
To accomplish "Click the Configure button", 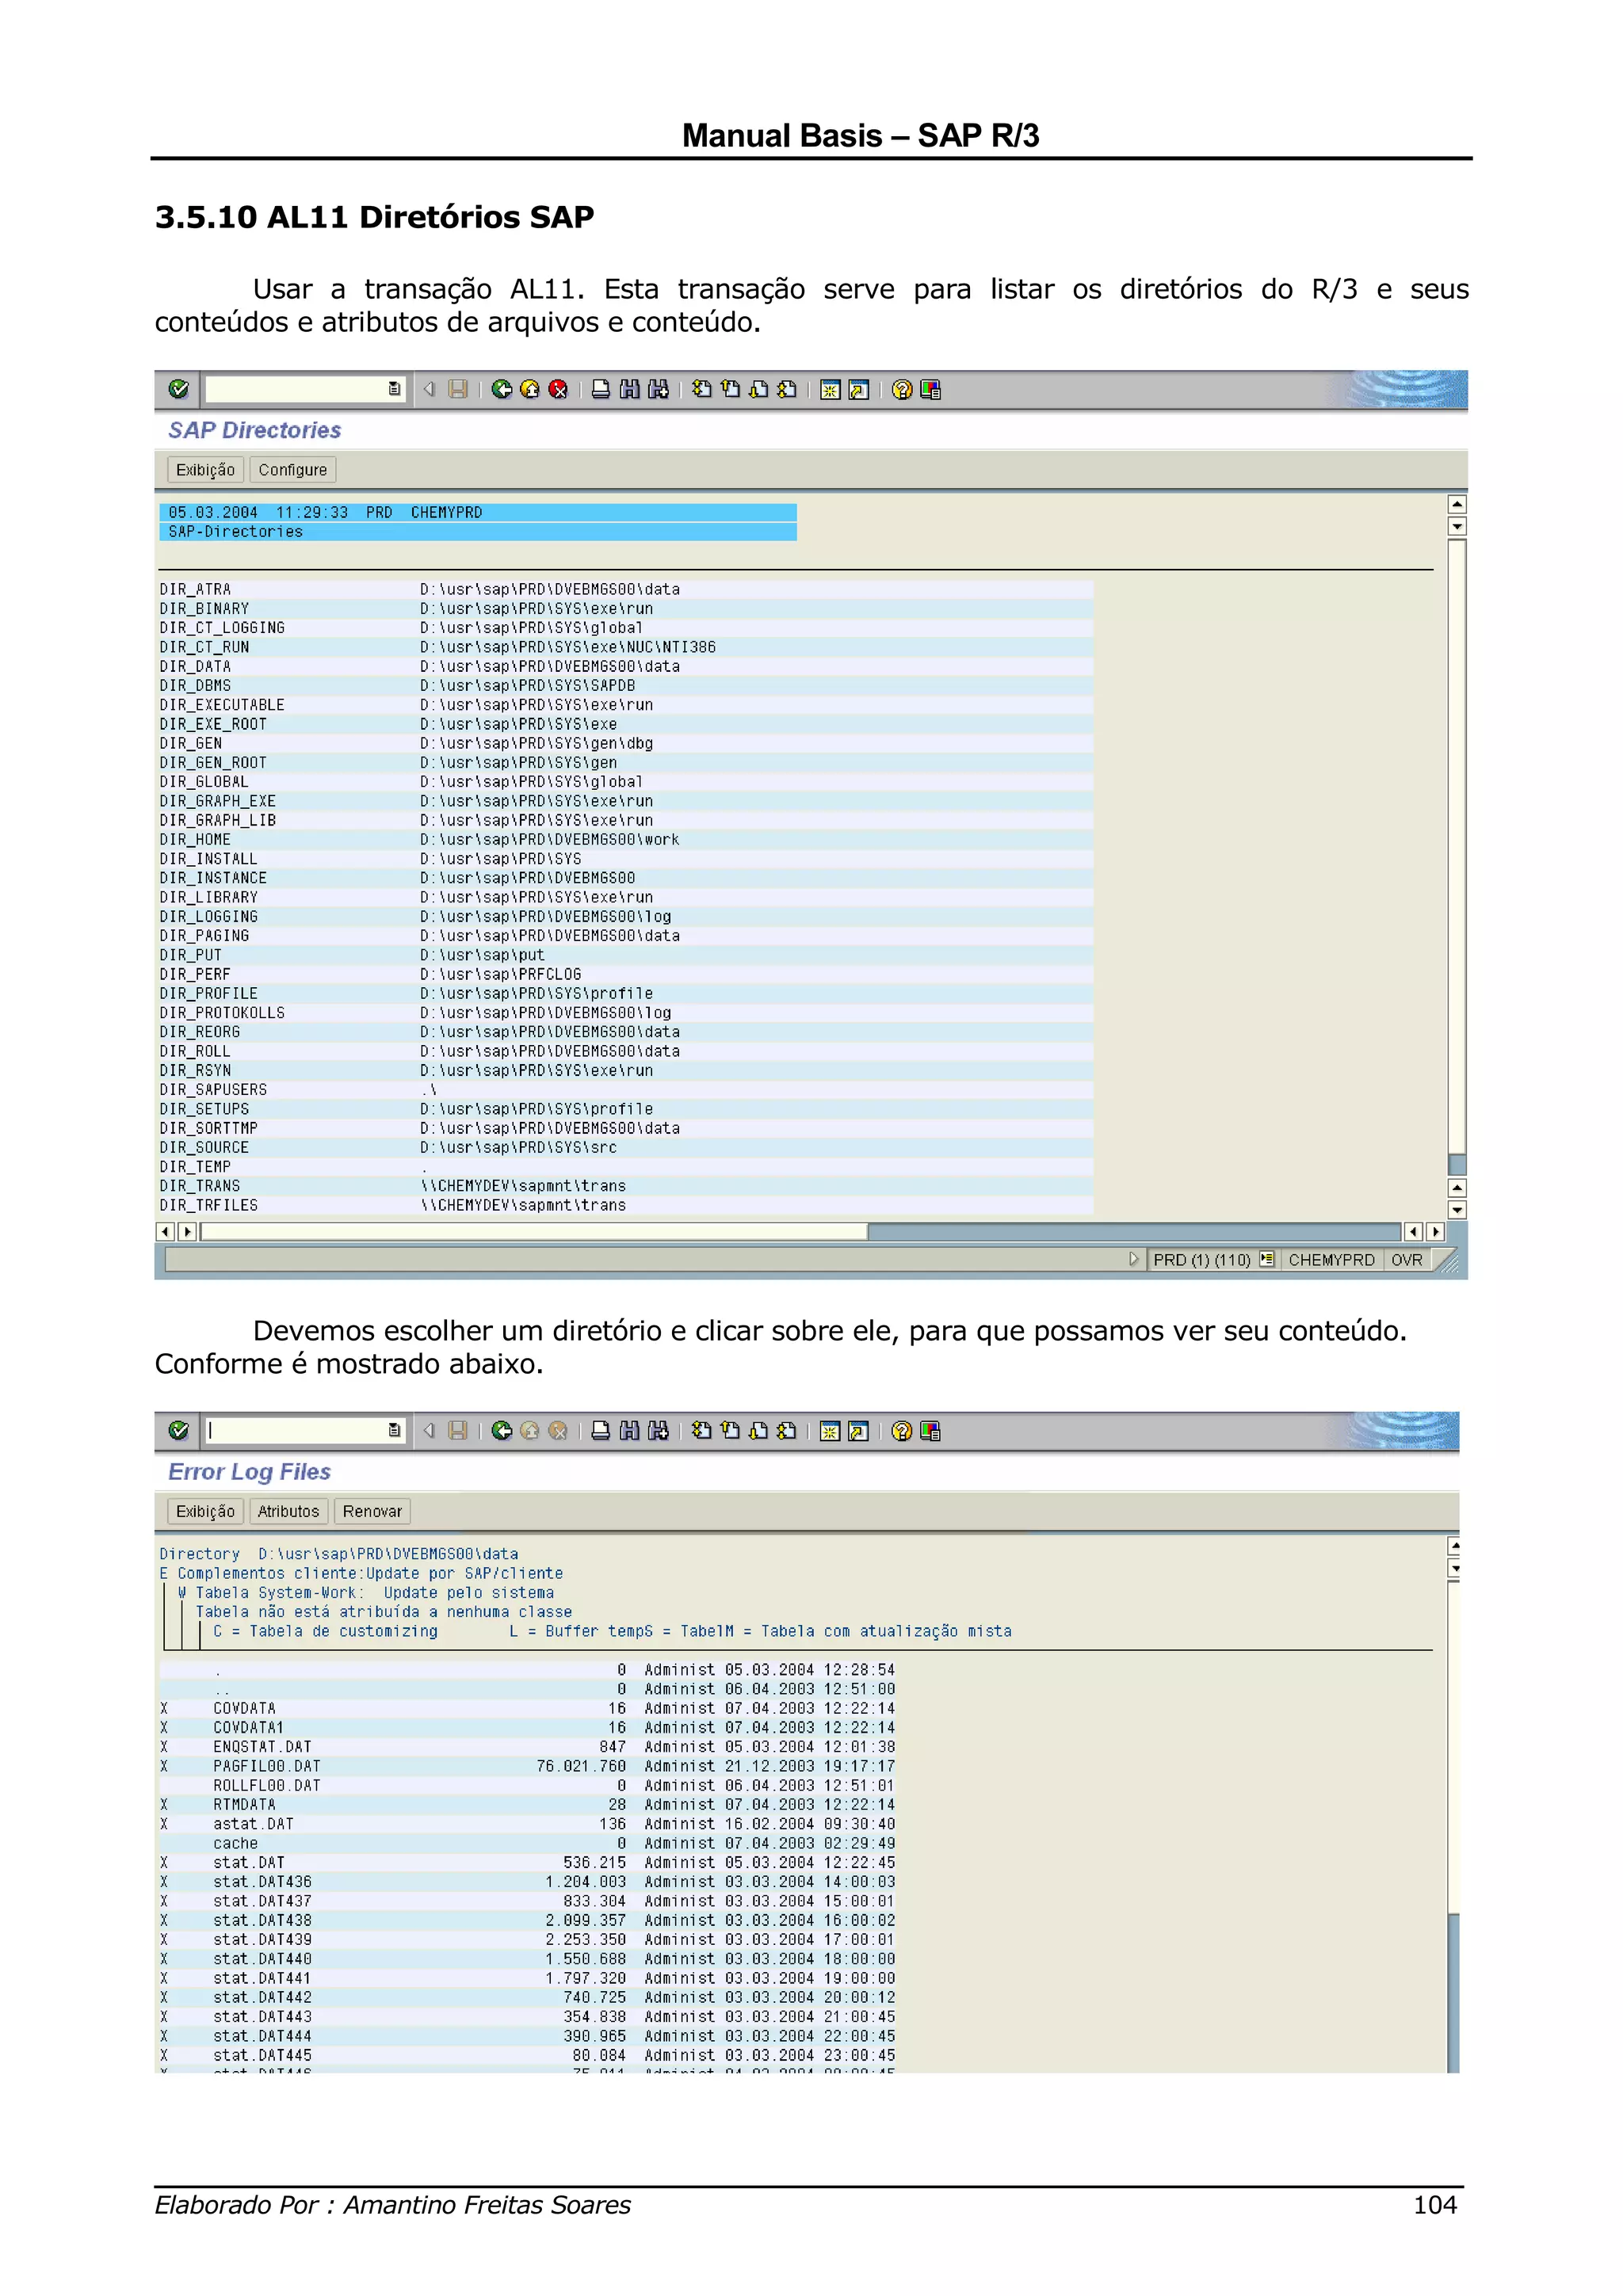I will [x=292, y=470].
